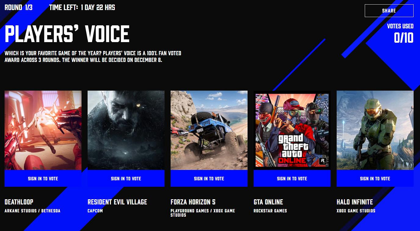420x231 pixels.
Task: Click the Votes Used 0/10 counter
Action: click(400, 33)
